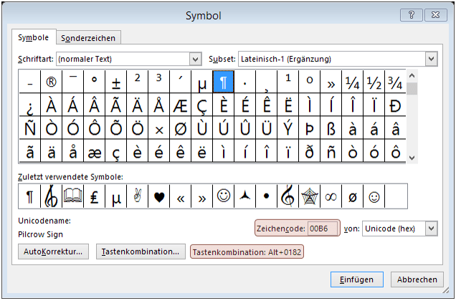Pick the open book symbol from recent symbols
Image resolution: width=456 pixels, height=301 pixels.
click(73, 196)
